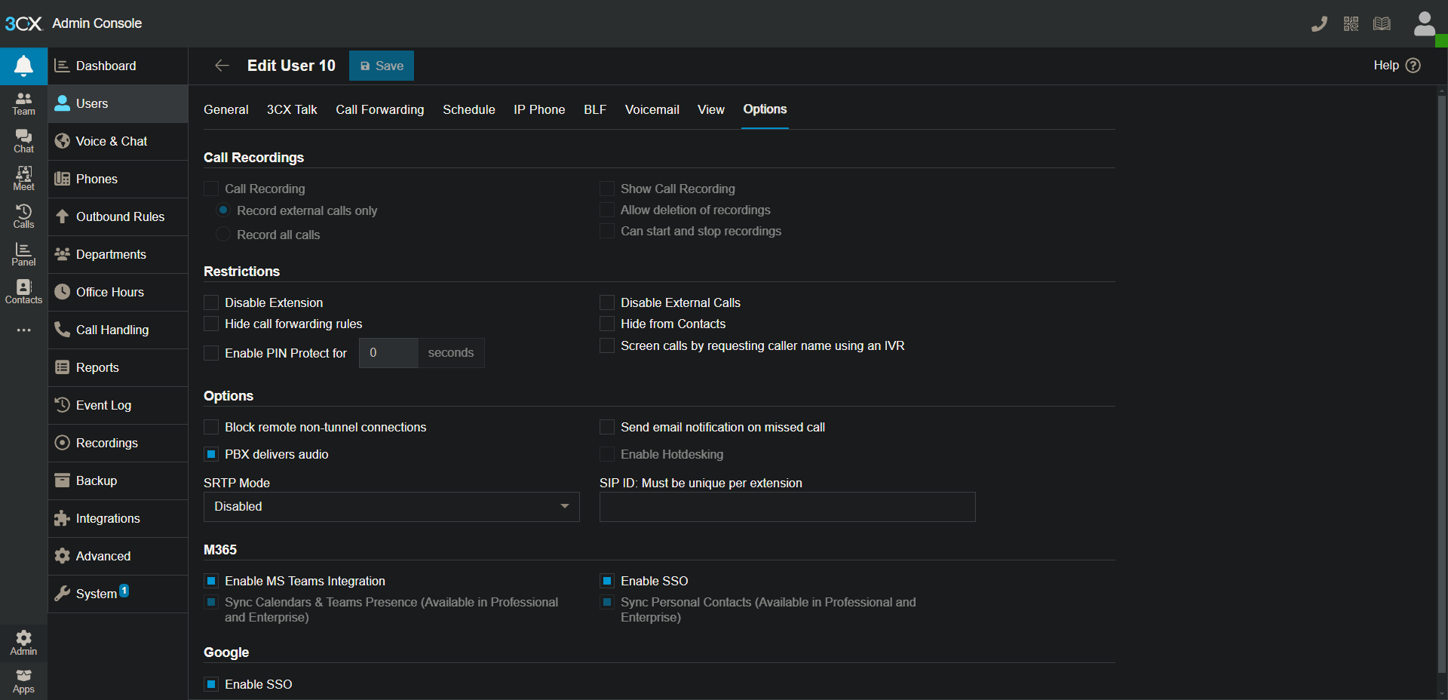Click the dialer phone icon in header
The image size is (1448, 700).
pos(1319,24)
